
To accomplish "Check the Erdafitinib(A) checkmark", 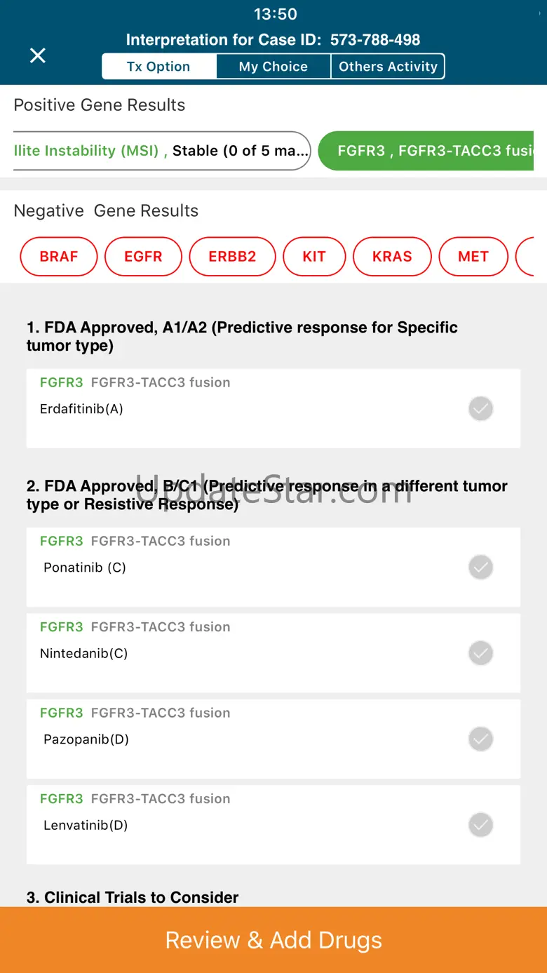I will coord(480,408).
